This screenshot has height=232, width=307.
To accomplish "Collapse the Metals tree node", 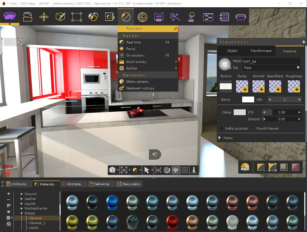I will coord(22,213).
